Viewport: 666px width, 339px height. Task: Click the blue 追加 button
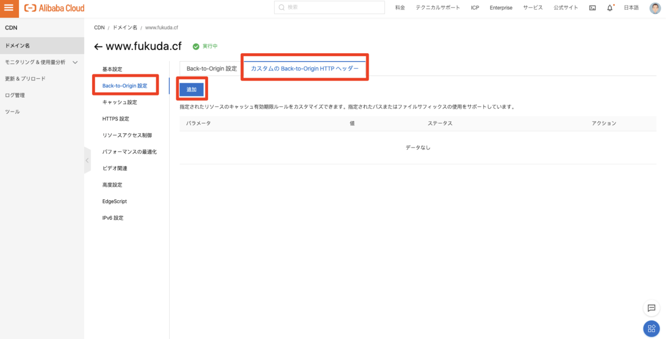tap(191, 89)
